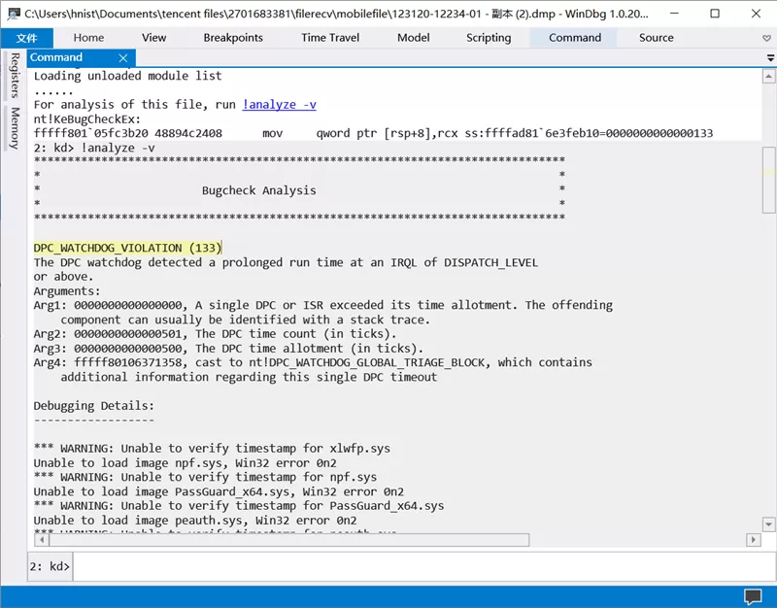The image size is (777, 608).
Task: Click the WinDbg app icon in title bar
Action: click(14, 14)
